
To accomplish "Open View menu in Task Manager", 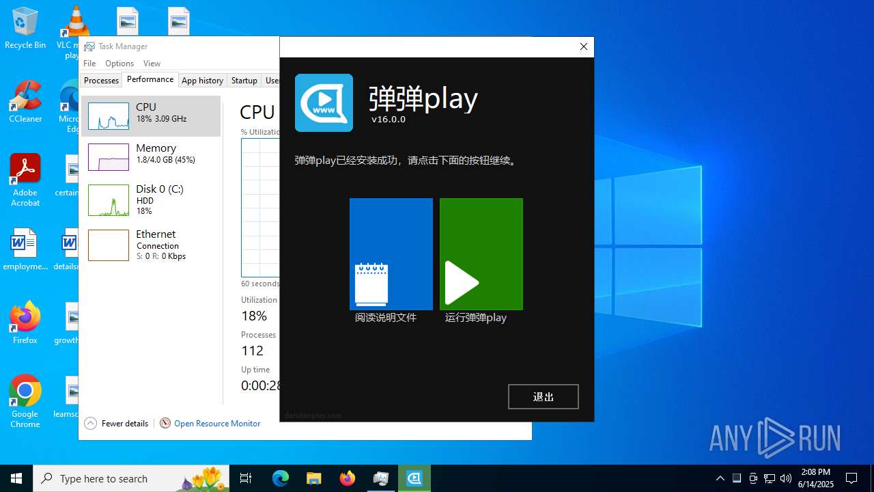I will (x=152, y=63).
